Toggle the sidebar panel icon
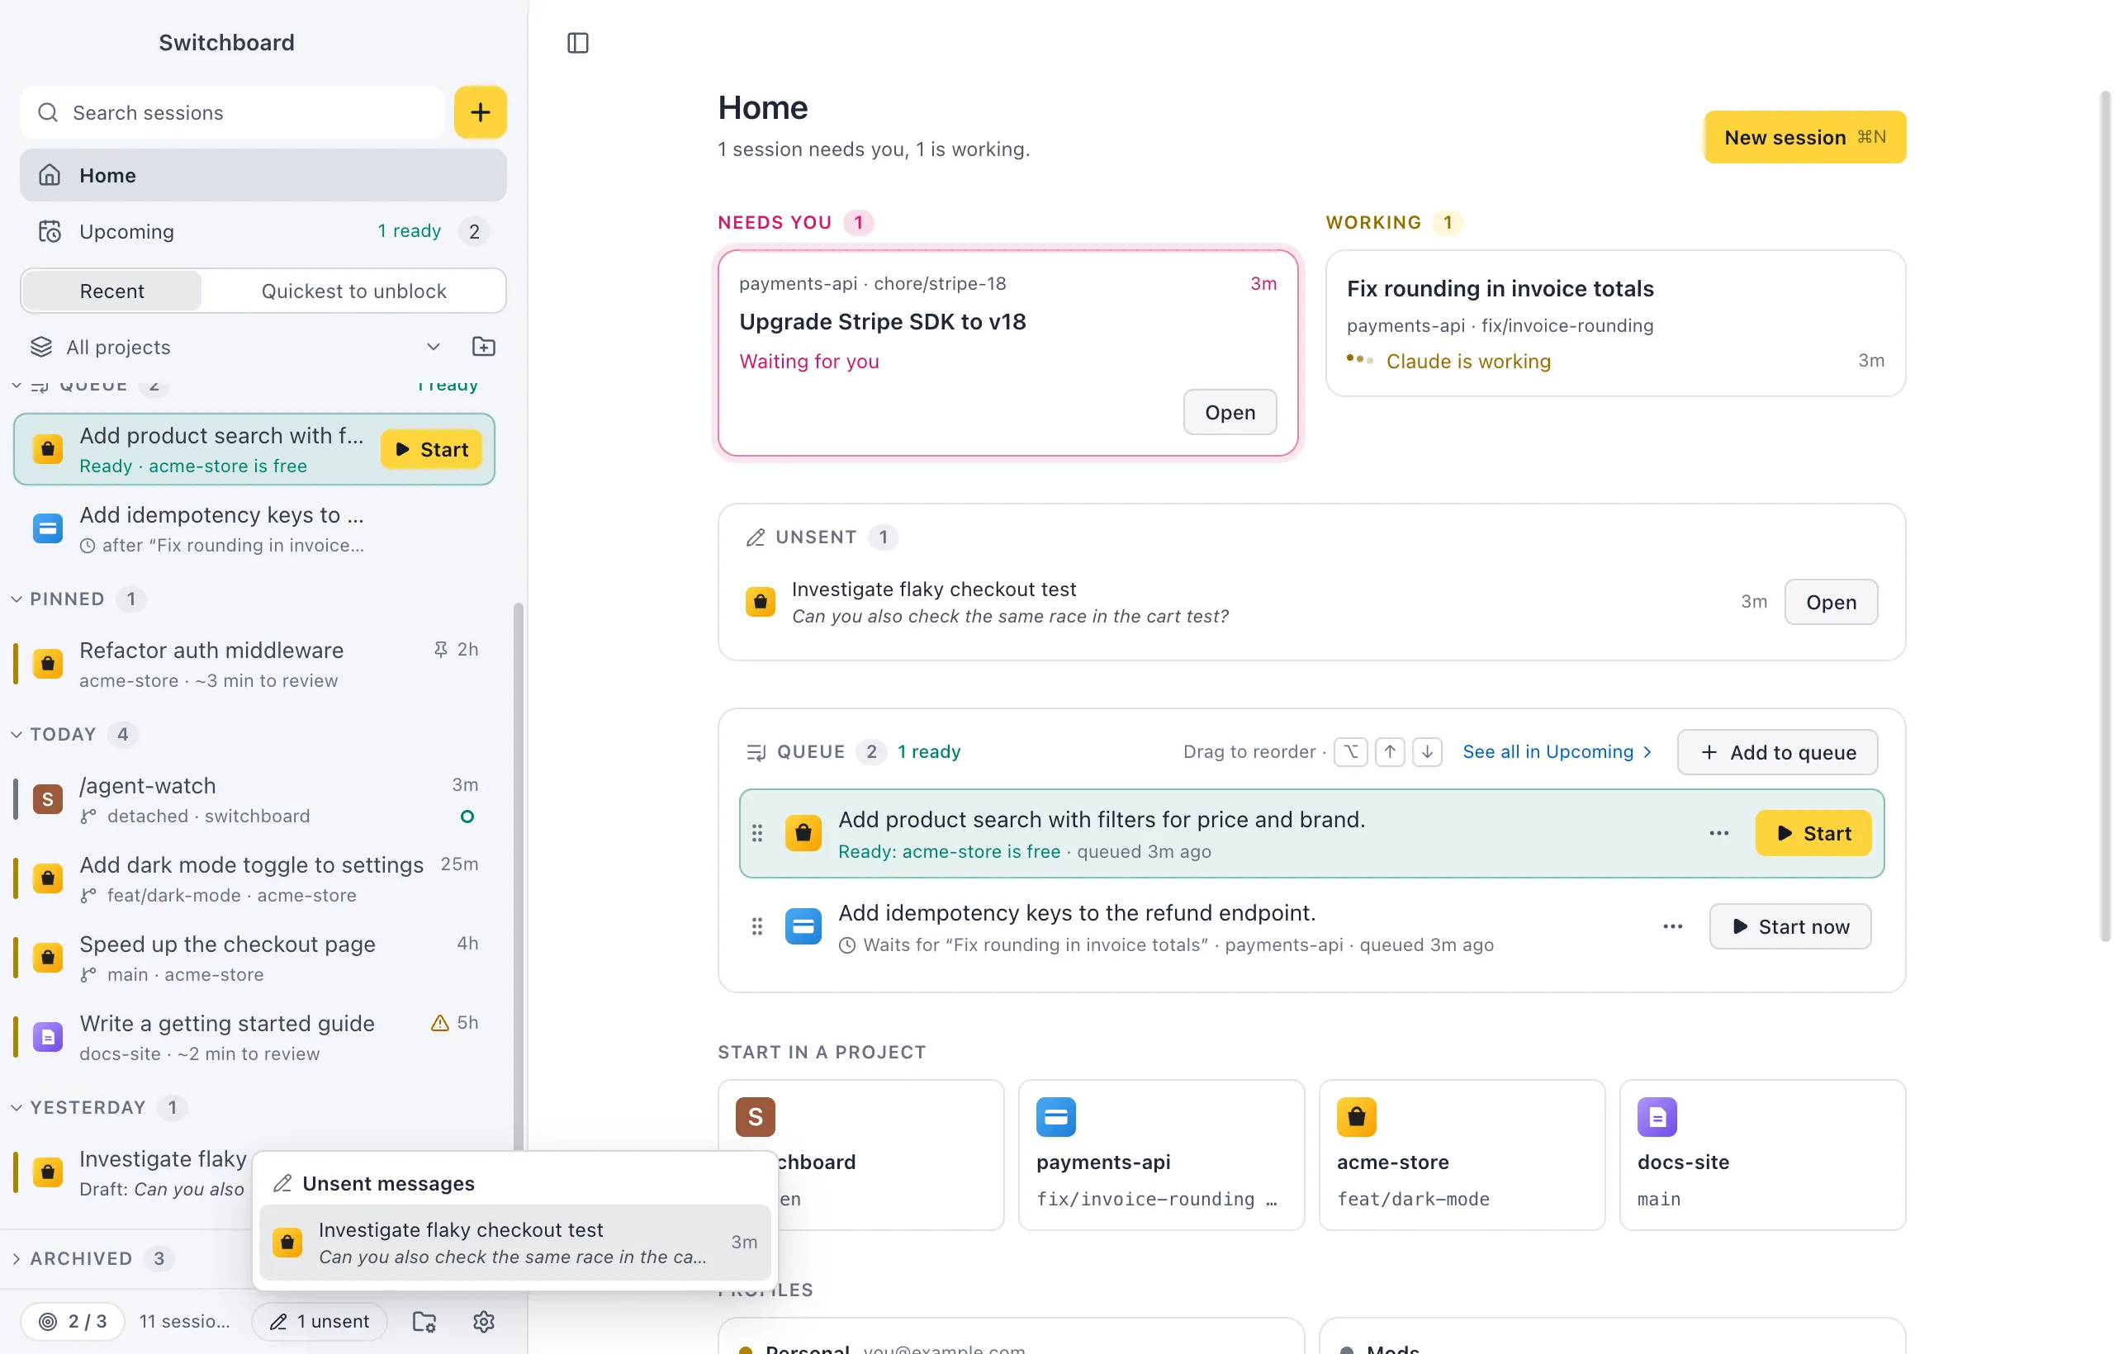The width and height of the screenshot is (2114, 1354). (x=578, y=42)
